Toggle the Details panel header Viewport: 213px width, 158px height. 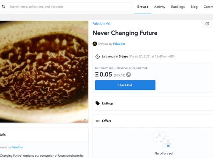44,134
